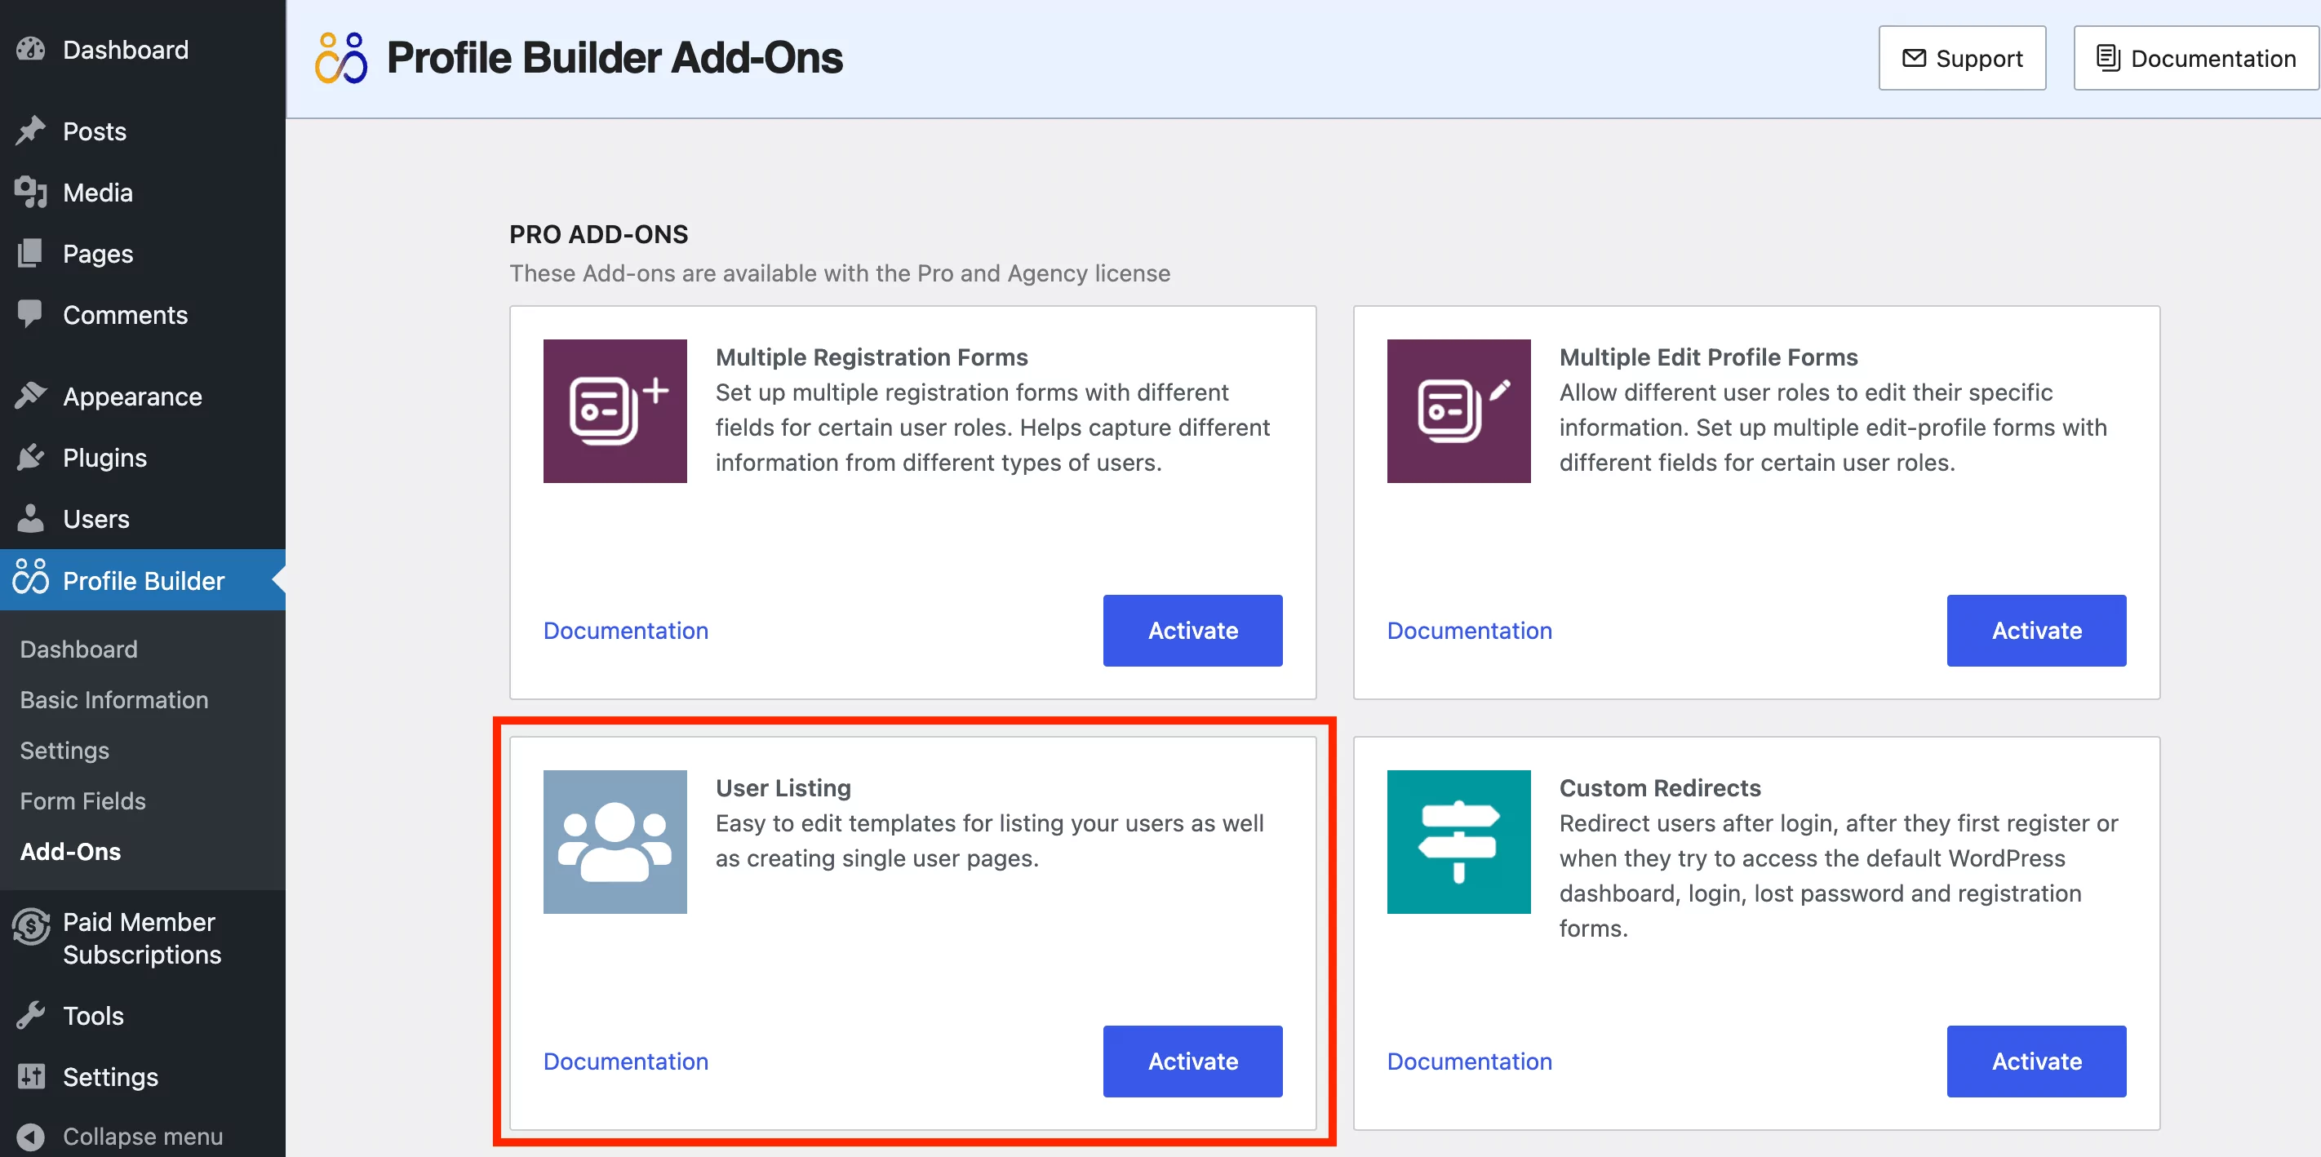The image size is (2321, 1157).
Task: Click the Comments speech bubble icon
Action: click(31, 314)
